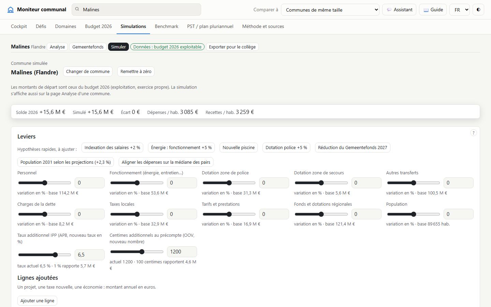The width and height of the screenshot is (491, 307).
Task: Click the Centimes additionnels 1200 value field
Action: click(x=182, y=252)
